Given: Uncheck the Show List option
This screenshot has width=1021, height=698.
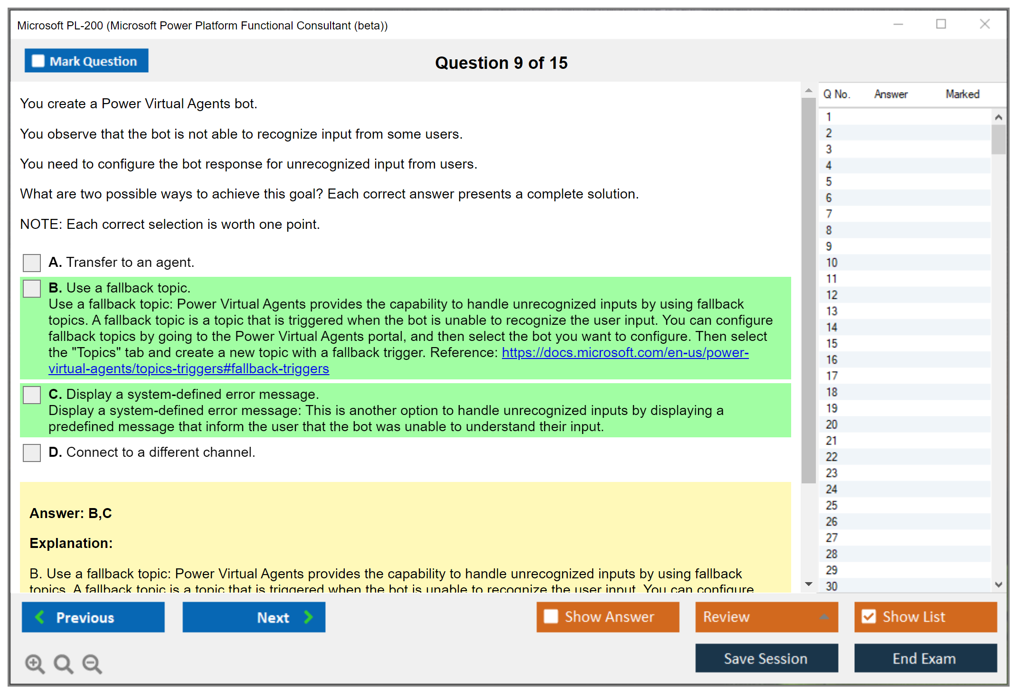Looking at the screenshot, I should tap(869, 617).
